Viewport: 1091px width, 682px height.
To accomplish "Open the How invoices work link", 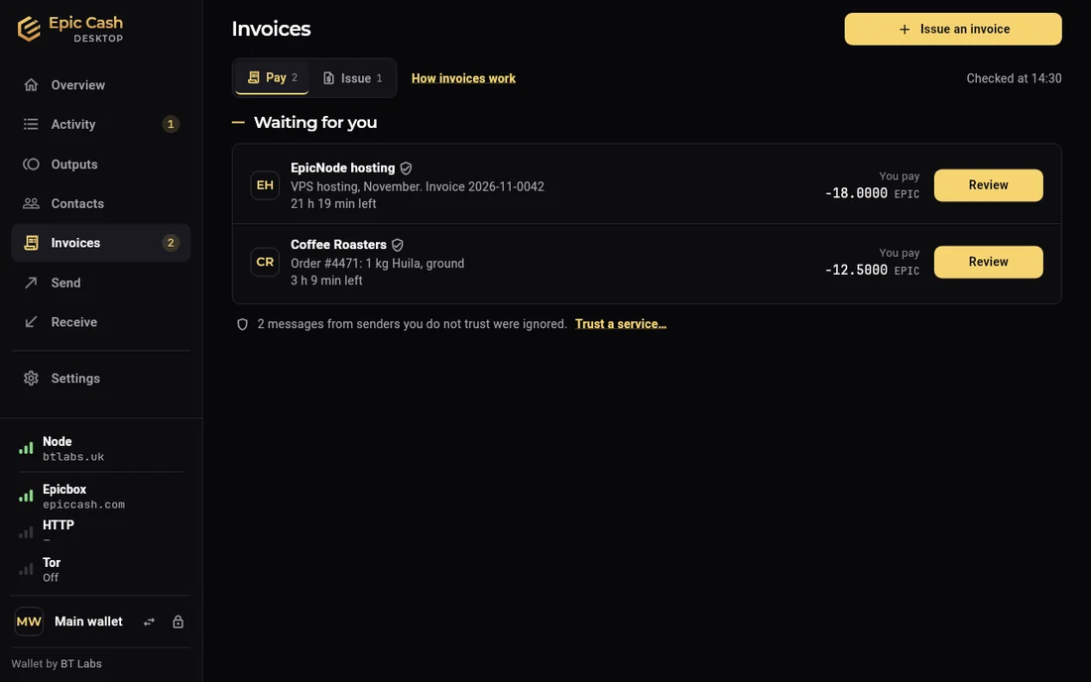I will (463, 78).
